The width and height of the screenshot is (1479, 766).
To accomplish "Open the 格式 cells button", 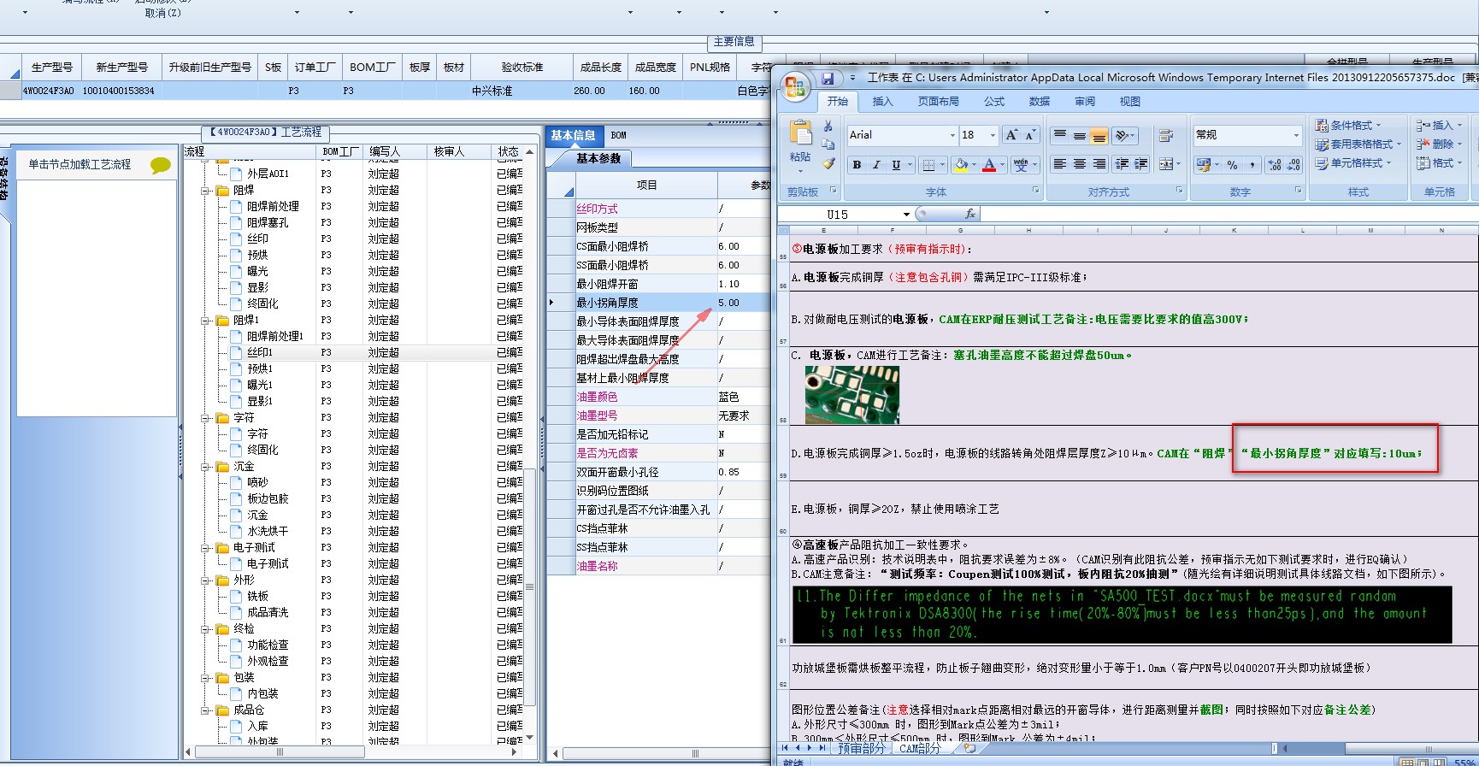I will click(1438, 162).
